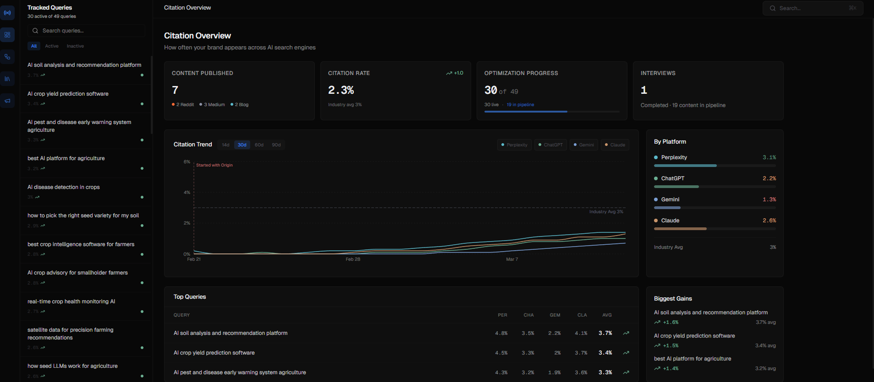Open query satellite data for precision farming recommendations

coord(86,339)
